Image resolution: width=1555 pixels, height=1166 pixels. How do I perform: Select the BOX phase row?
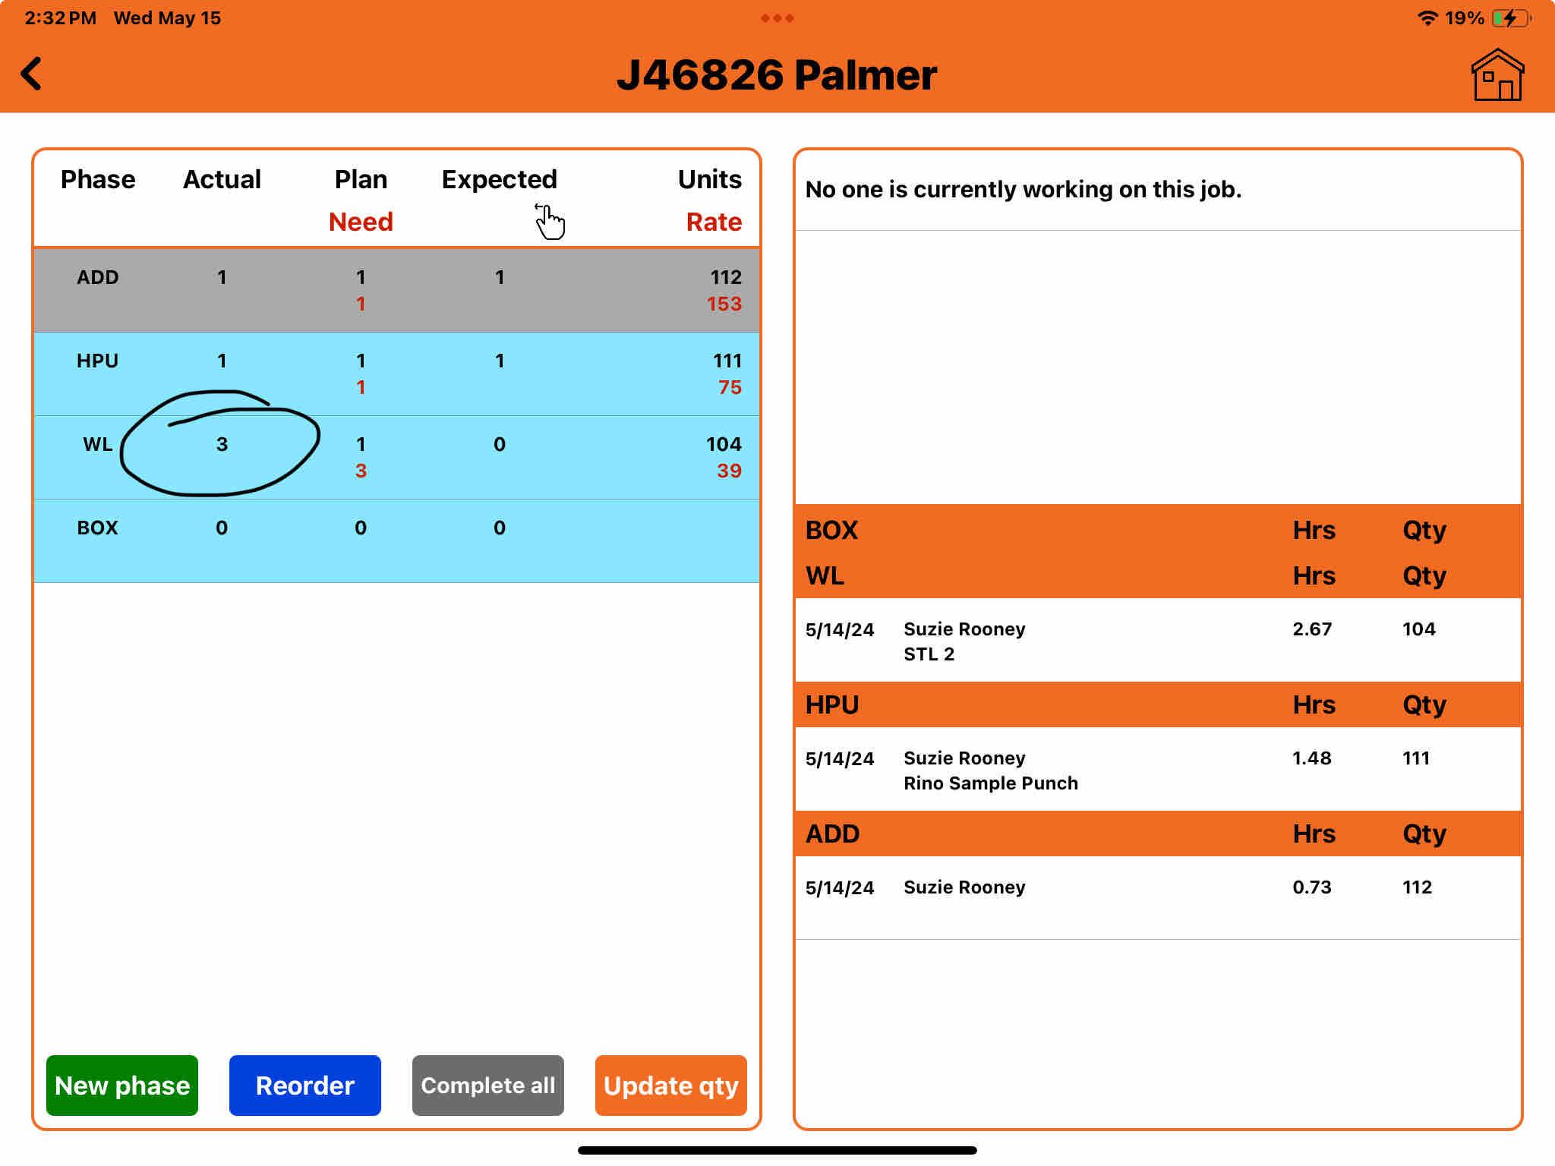(x=396, y=540)
